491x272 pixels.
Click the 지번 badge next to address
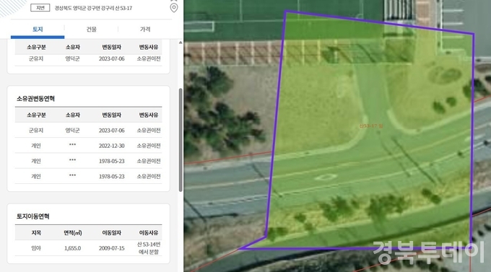tap(40, 8)
